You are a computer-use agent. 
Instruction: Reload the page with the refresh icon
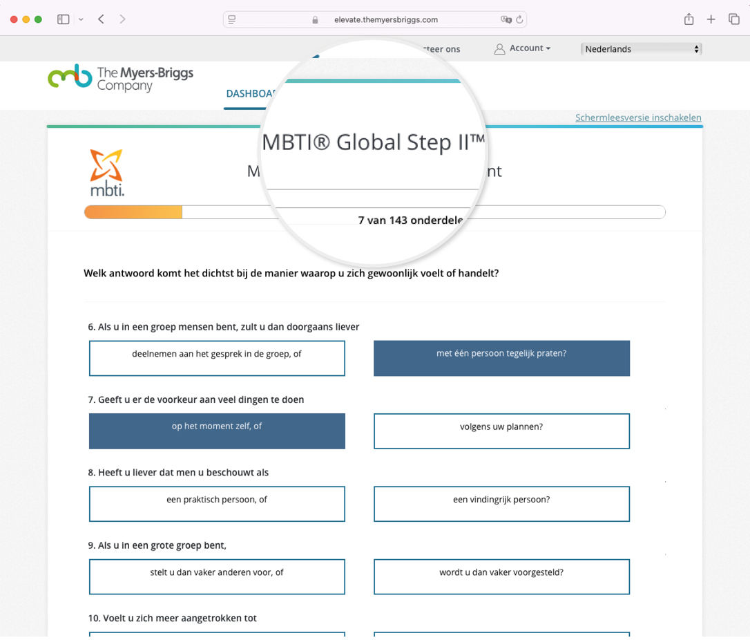tap(519, 19)
